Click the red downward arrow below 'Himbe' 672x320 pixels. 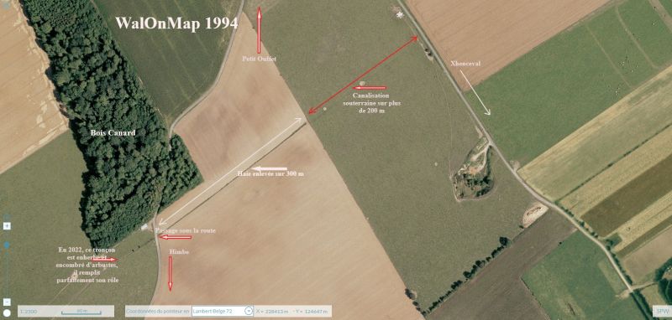tap(171, 274)
